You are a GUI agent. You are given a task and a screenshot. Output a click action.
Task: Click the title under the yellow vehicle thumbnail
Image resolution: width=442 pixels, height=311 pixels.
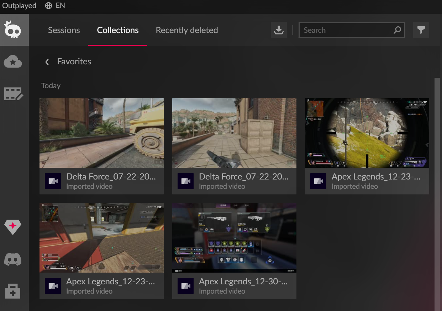click(x=111, y=177)
